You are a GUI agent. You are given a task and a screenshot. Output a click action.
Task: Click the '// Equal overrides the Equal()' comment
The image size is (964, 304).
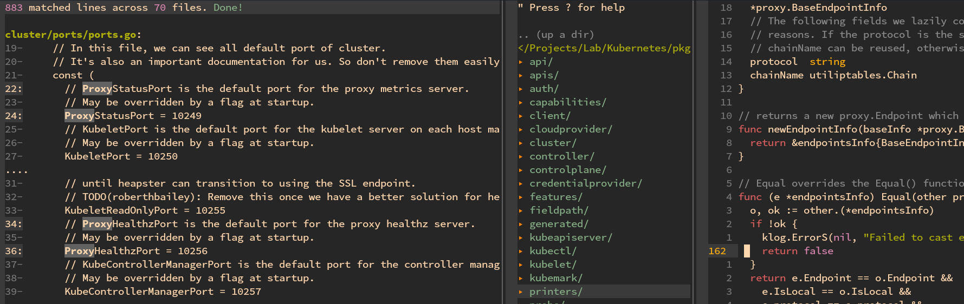tap(851, 183)
